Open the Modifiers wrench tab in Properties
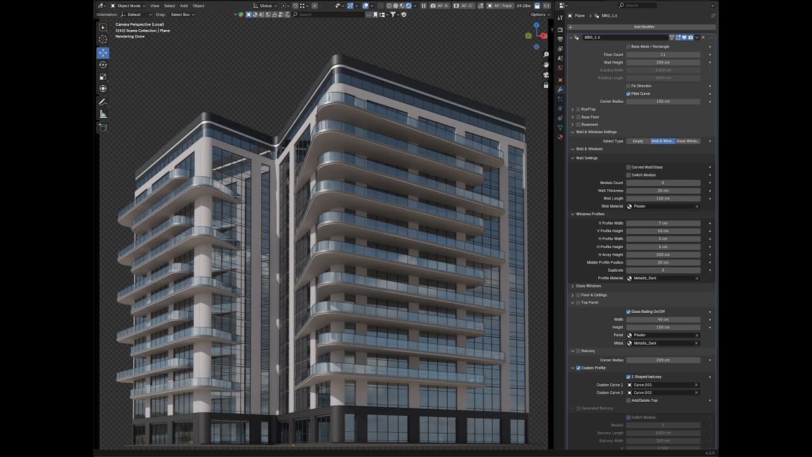This screenshot has height=457, width=812. click(x=560, y=89)
